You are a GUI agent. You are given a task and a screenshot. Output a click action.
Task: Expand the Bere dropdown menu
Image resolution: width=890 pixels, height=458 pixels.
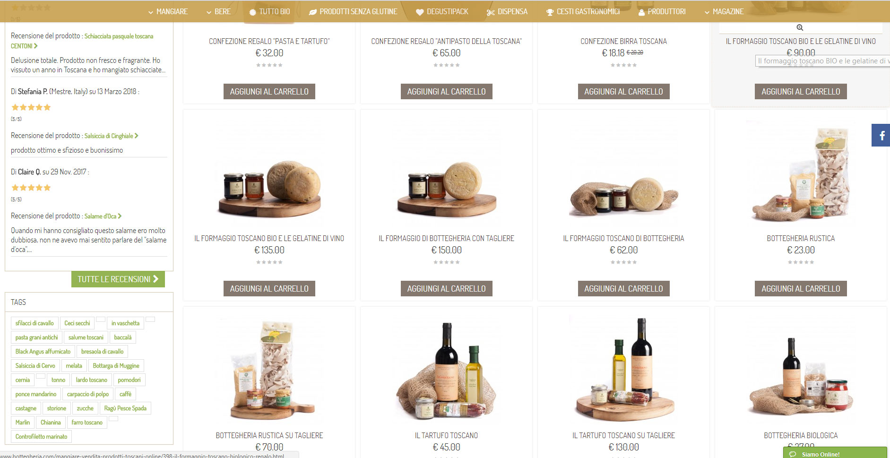click(x=218, y=11)
